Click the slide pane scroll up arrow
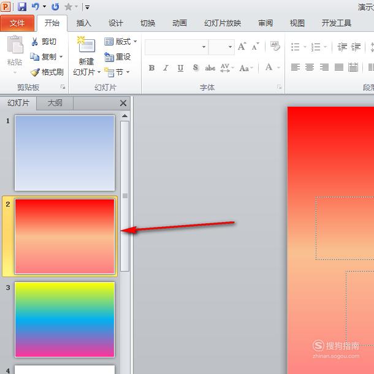This screenshot has height=374, width=374. point(124,116)
